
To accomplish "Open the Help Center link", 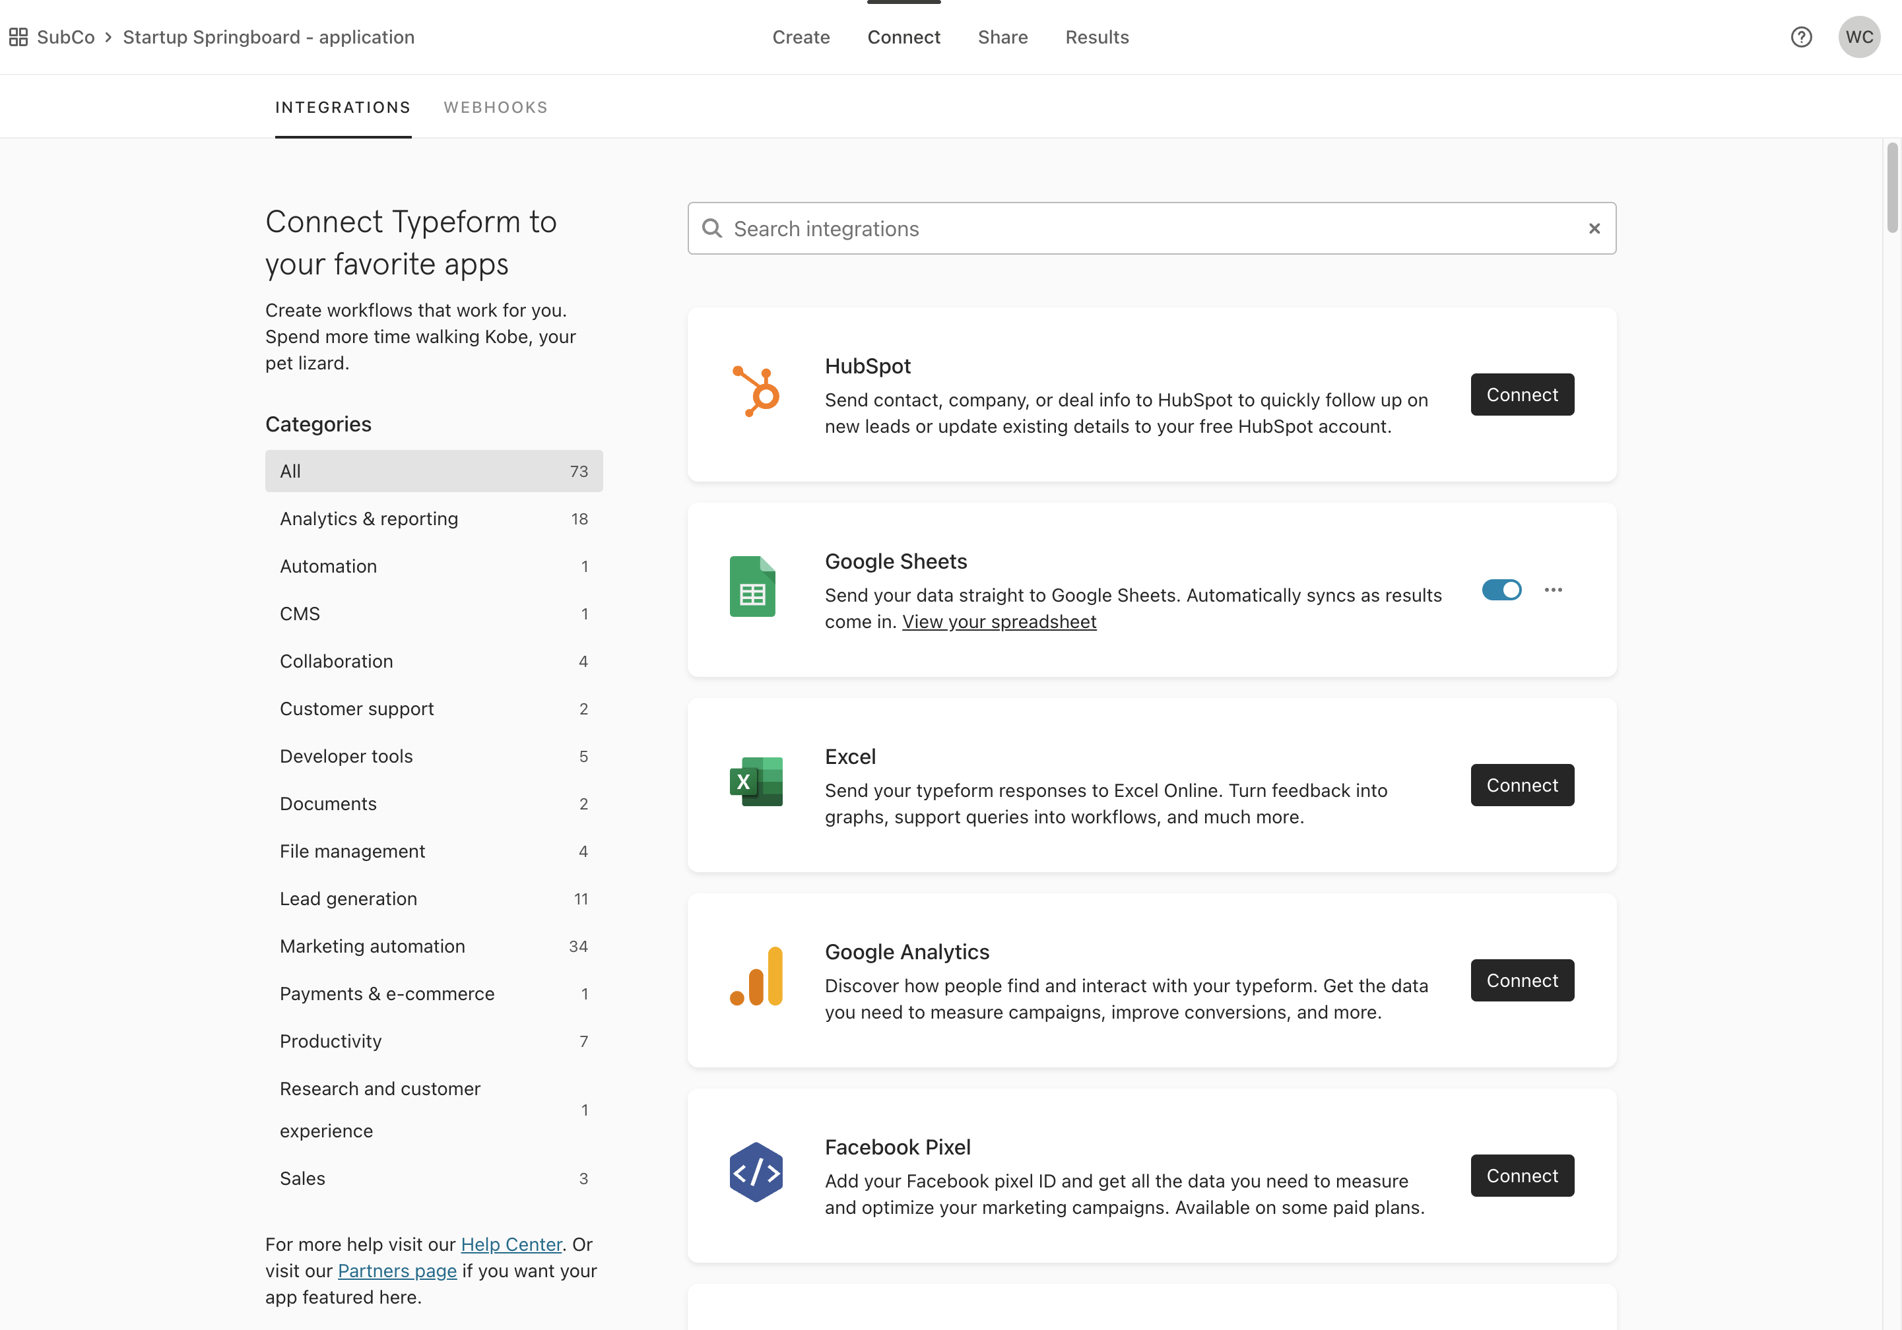I will click(x=511, y=1245).
